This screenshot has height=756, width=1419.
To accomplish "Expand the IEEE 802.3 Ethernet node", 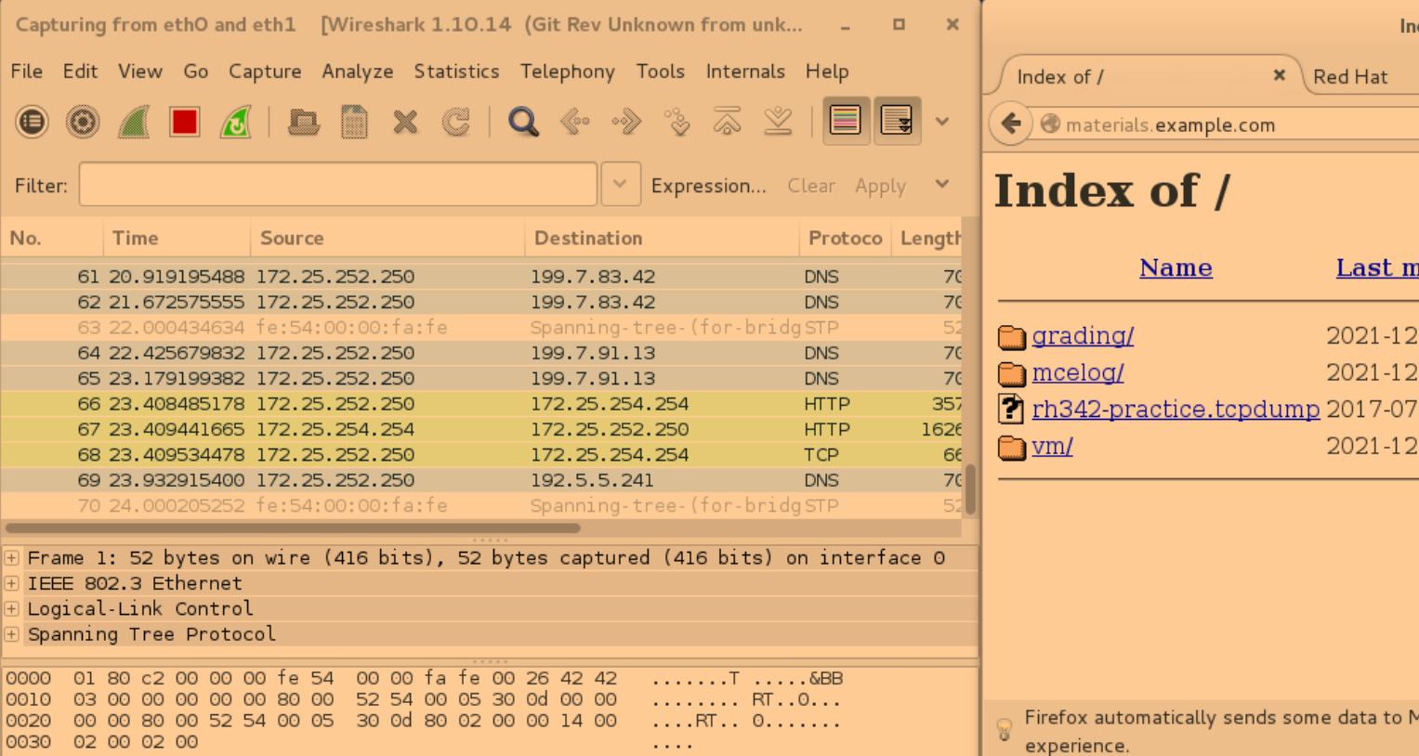I will [x=11, y=583].
